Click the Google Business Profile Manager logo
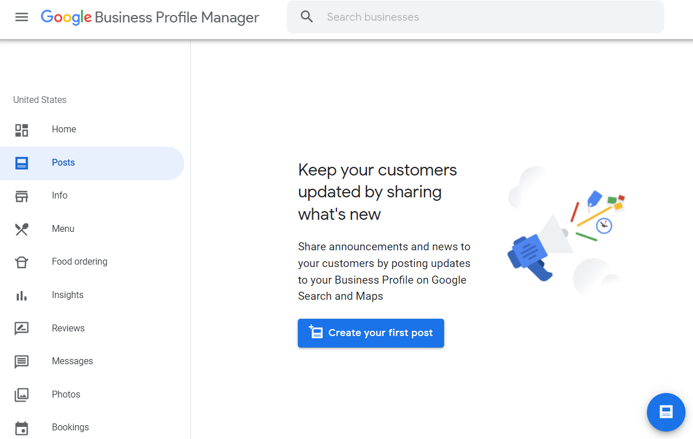 (150, 17)
